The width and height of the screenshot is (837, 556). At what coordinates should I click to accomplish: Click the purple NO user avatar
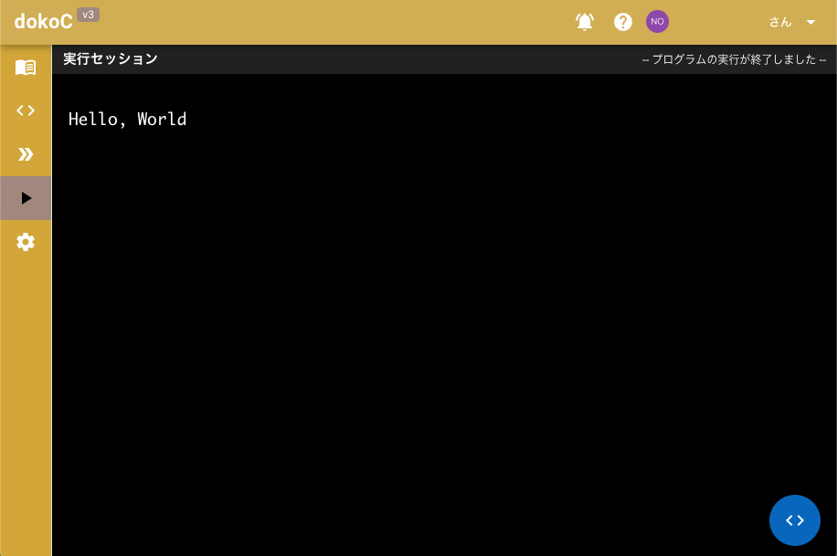click(x=657, y=22)
